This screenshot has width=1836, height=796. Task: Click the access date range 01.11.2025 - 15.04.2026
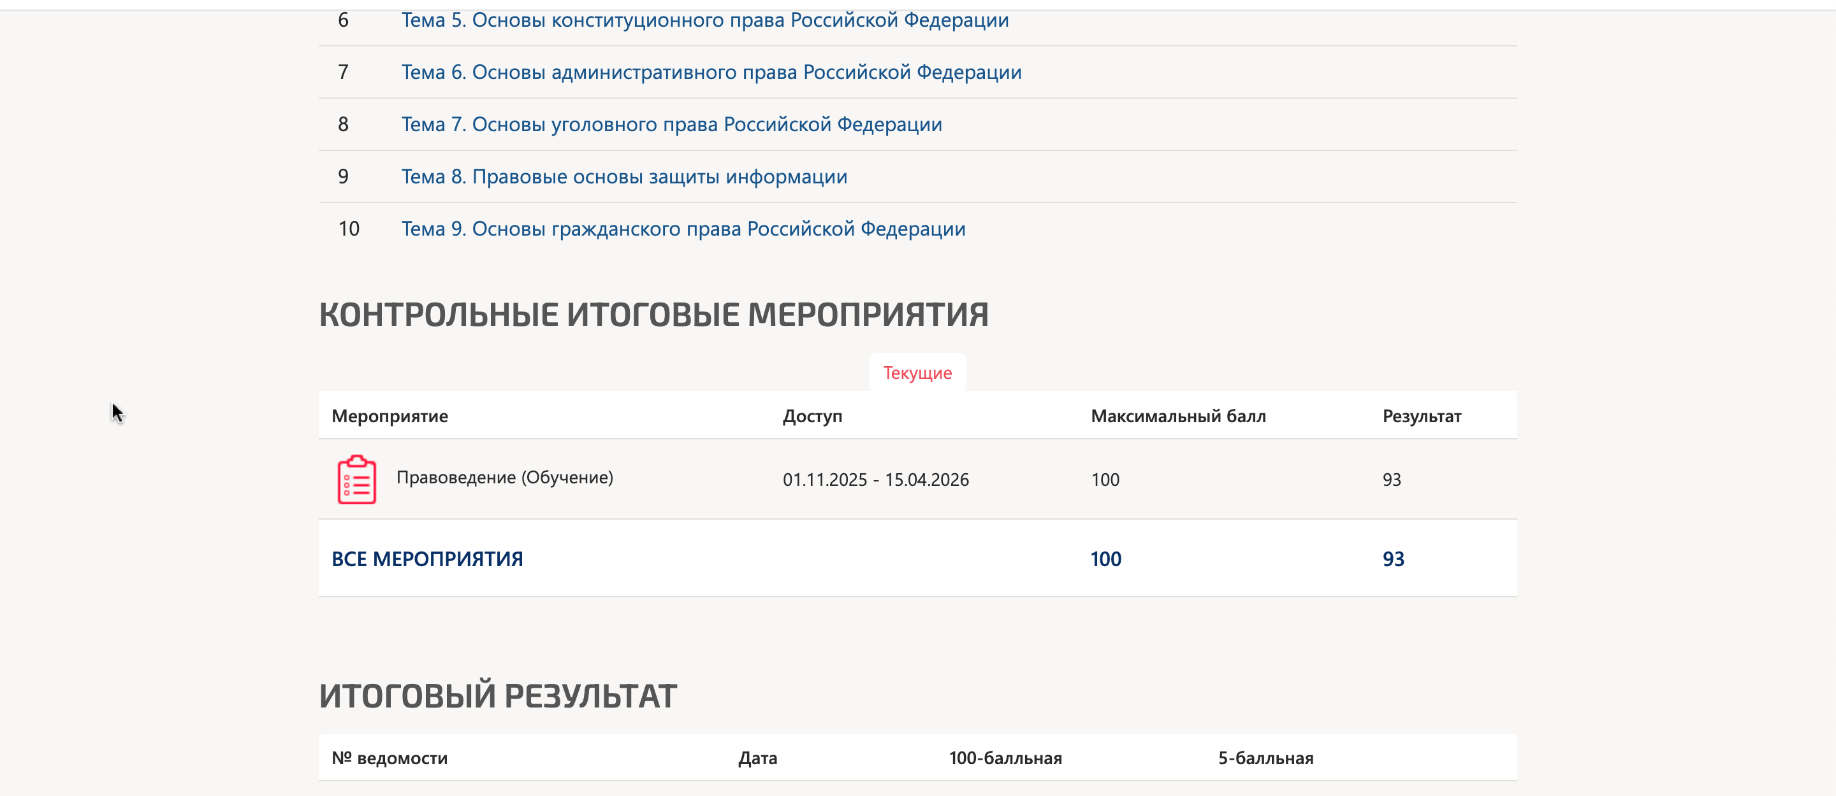(875, 479)
